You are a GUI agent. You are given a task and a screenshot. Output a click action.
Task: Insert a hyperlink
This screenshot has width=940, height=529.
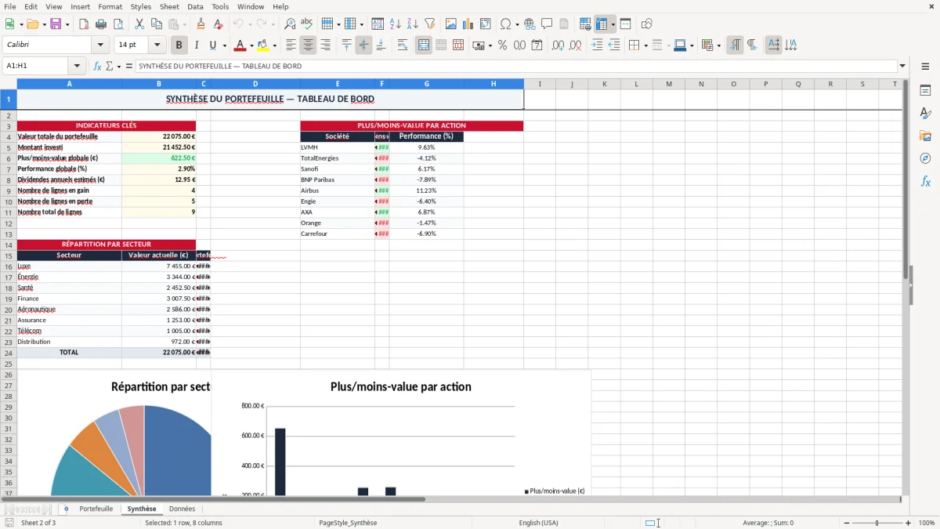click(x=530, y=24)
